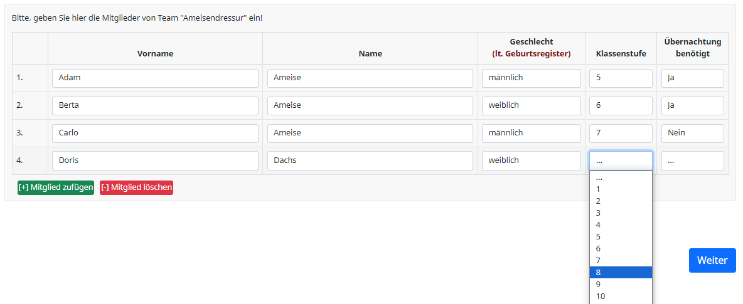The height and width of the screenshot is (304, 743).
Task: Click the Vorname field containing Berta
Action: pos(155,105)
